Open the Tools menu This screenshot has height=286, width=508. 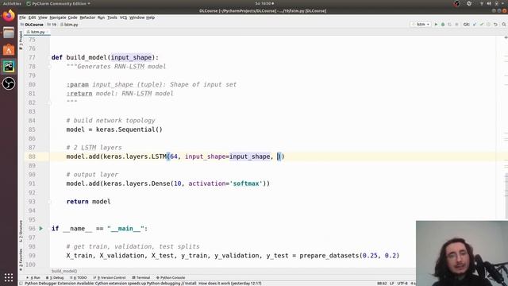112,17
